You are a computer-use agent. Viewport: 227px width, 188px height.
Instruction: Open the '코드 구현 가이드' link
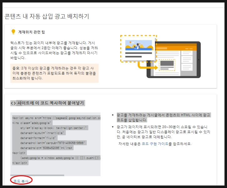[x=155, y=144]
